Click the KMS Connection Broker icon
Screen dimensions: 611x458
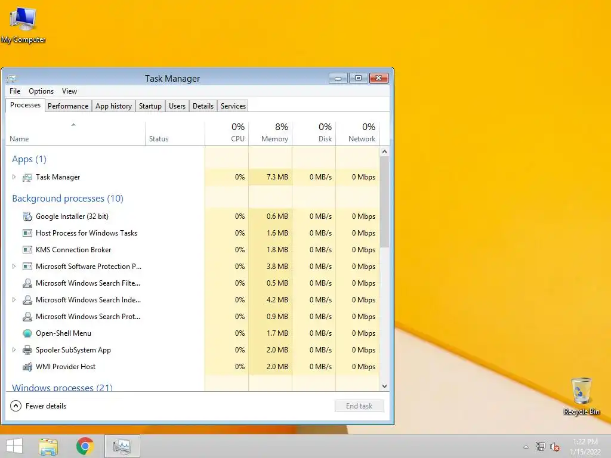27,250
